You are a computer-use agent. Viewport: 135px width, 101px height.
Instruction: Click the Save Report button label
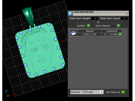106,26
